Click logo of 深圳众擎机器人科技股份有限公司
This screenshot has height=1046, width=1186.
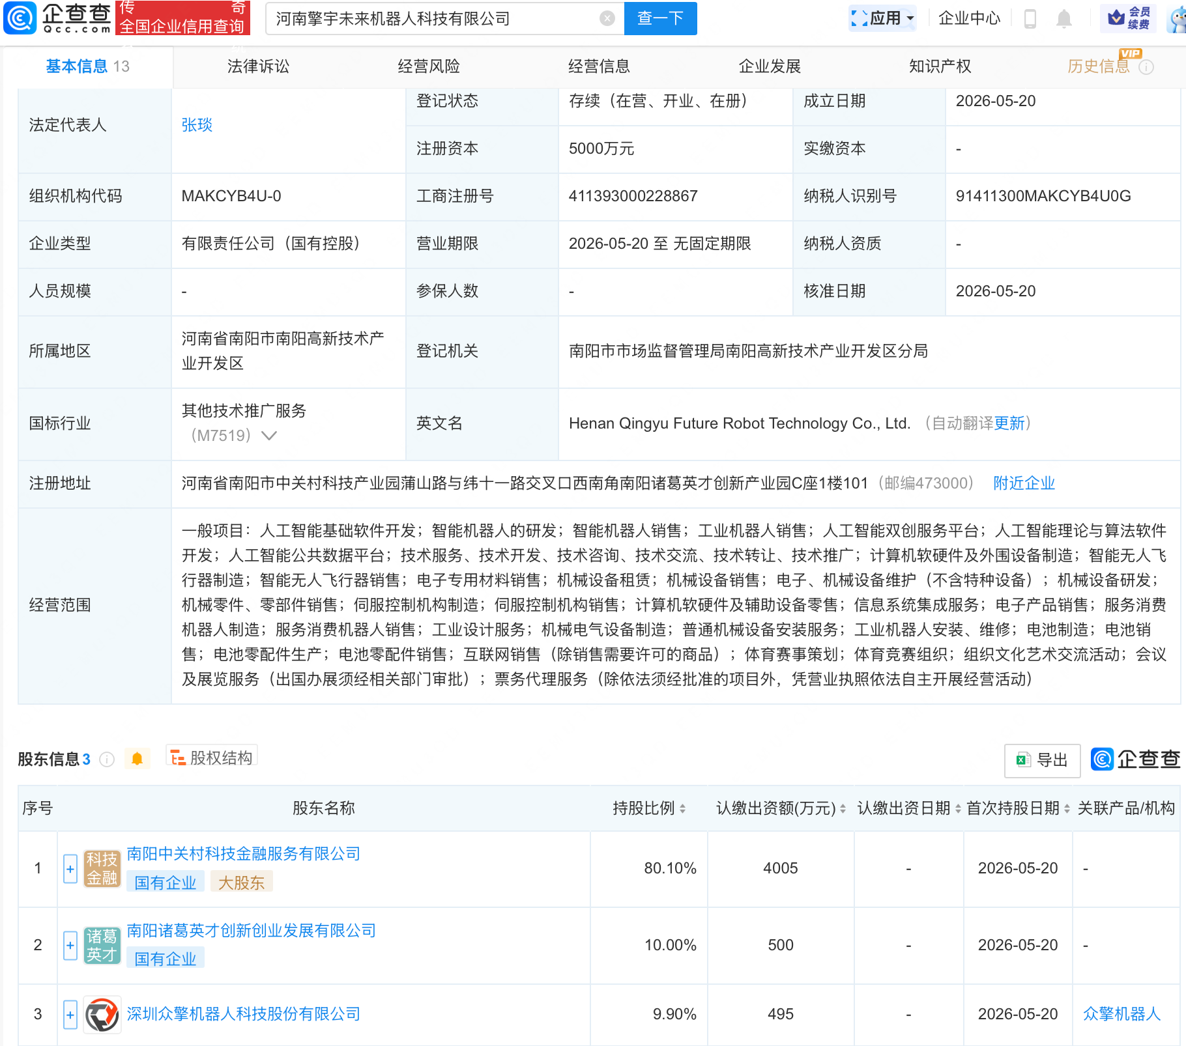(x=102, y=1015)
